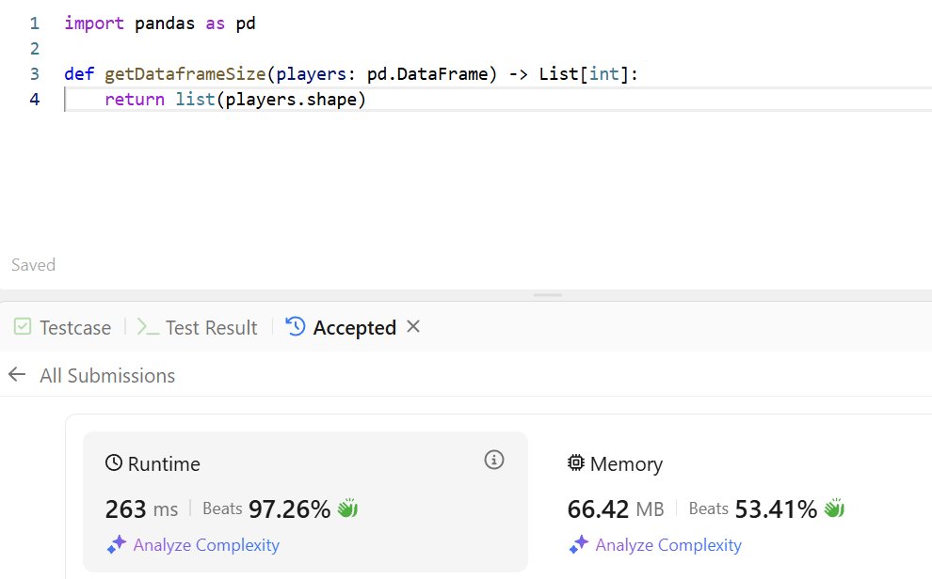932x579 pixels.
Task: Click the clapping hands icon beside 97.26%
Action: (347, 509)
